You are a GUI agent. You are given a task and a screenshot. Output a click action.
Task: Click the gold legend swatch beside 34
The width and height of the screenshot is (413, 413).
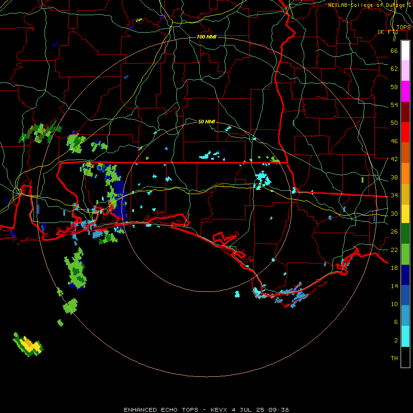[x=405, y=194]
